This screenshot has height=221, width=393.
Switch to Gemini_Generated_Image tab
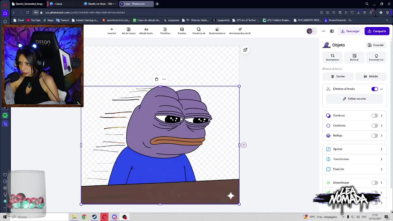[28, 4]
